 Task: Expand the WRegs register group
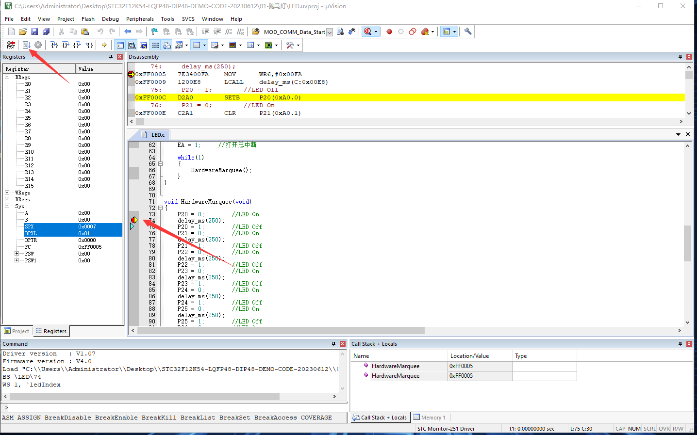[7, 193]
